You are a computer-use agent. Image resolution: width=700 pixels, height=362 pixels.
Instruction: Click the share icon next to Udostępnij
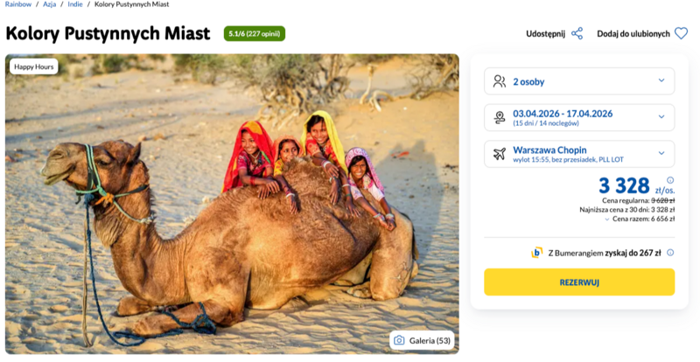point(577,33)
